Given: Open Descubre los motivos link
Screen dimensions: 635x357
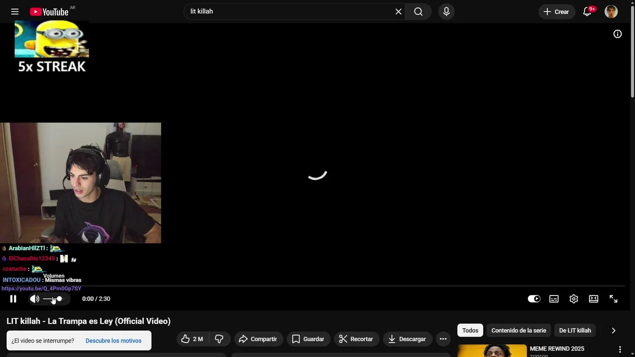Looking at the screenshot, I should click(114, 341).
